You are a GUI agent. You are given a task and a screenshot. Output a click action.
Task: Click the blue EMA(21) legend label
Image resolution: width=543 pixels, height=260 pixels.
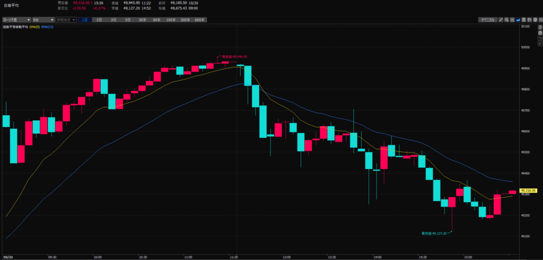[47, 26]
